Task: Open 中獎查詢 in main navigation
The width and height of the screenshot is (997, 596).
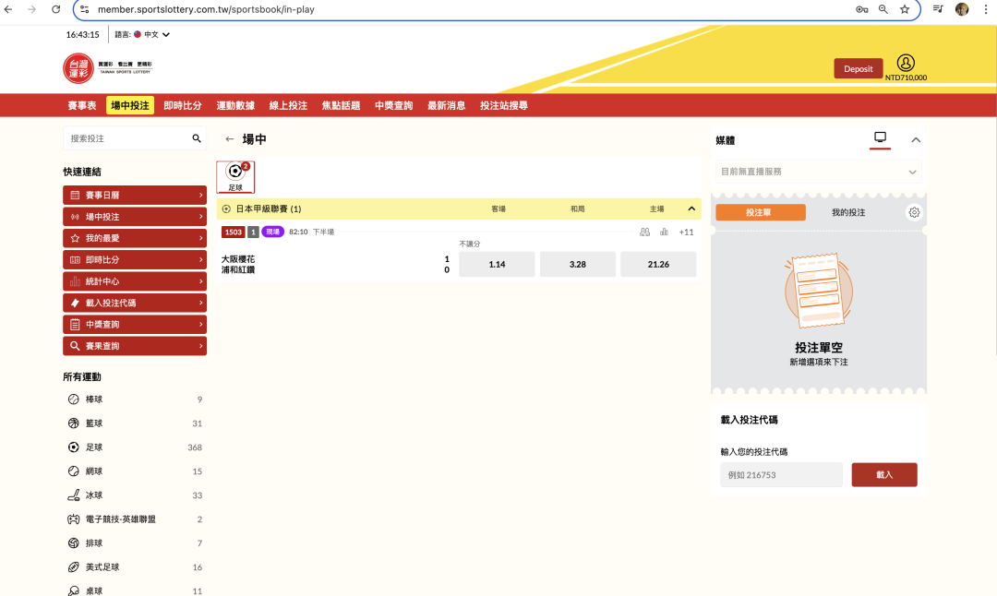Action: pyautogui.click(x=393, y=105)
